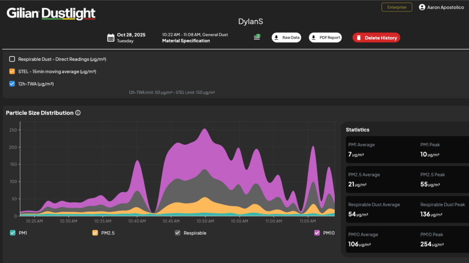This screenshot has height=263, width=469.
Task: Click the Gilian Dustlight logo
Action: 51,13
